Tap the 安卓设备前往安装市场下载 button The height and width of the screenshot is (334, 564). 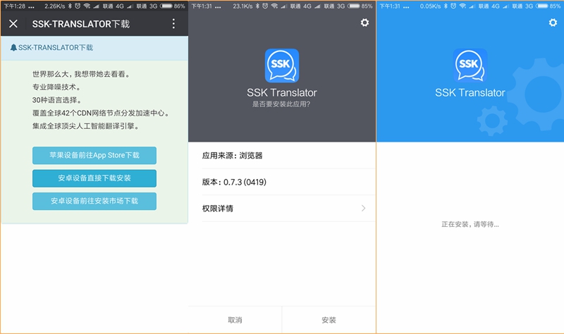94,201
